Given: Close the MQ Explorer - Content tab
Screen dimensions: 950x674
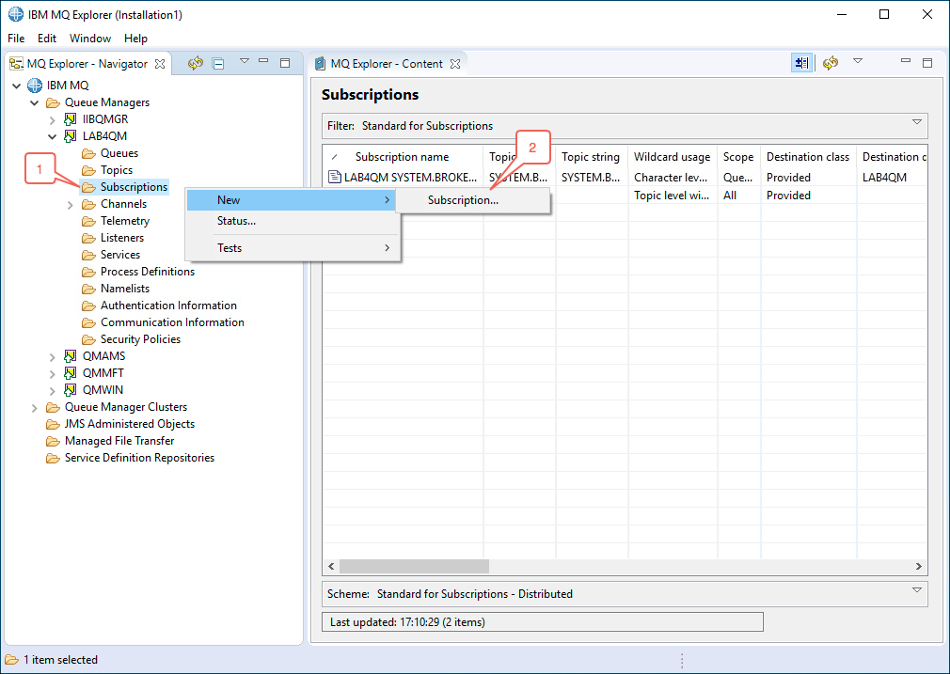Looking at the screenshot, I should 455,64.
